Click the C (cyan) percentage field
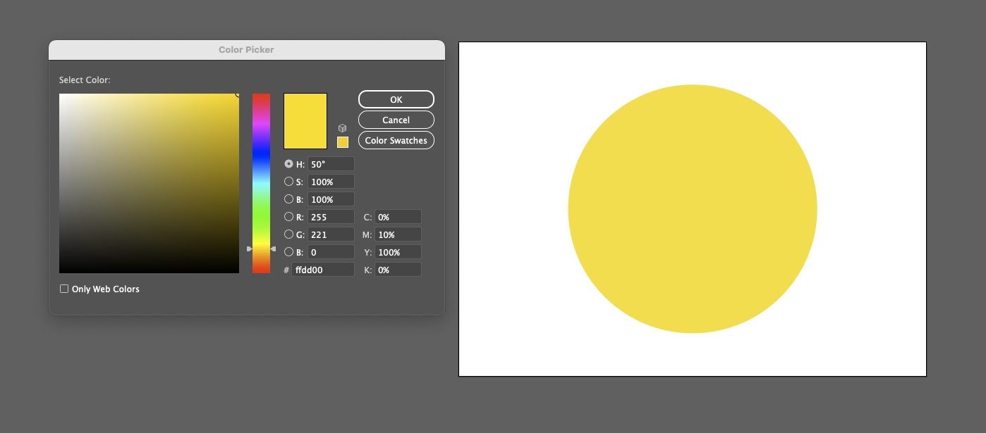This screenshot has width=986, height=433. pos(398,216)
